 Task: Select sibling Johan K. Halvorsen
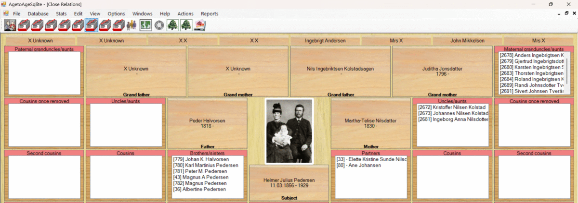click(201, 159)
